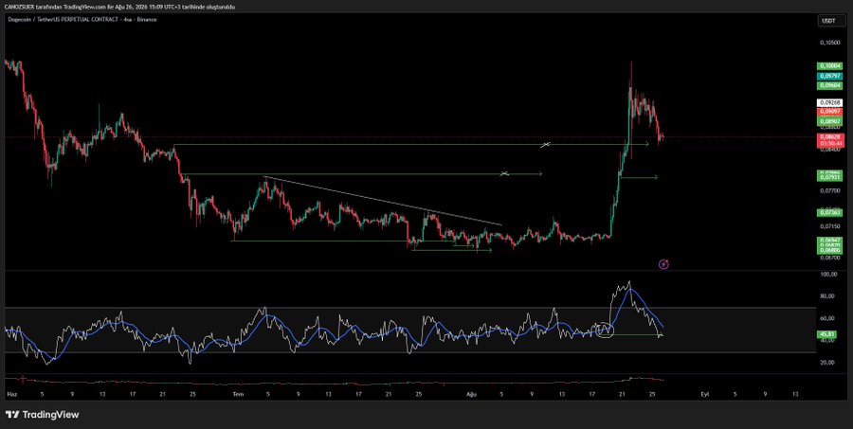Click the RSI scale value 80,00

point(826,296)
